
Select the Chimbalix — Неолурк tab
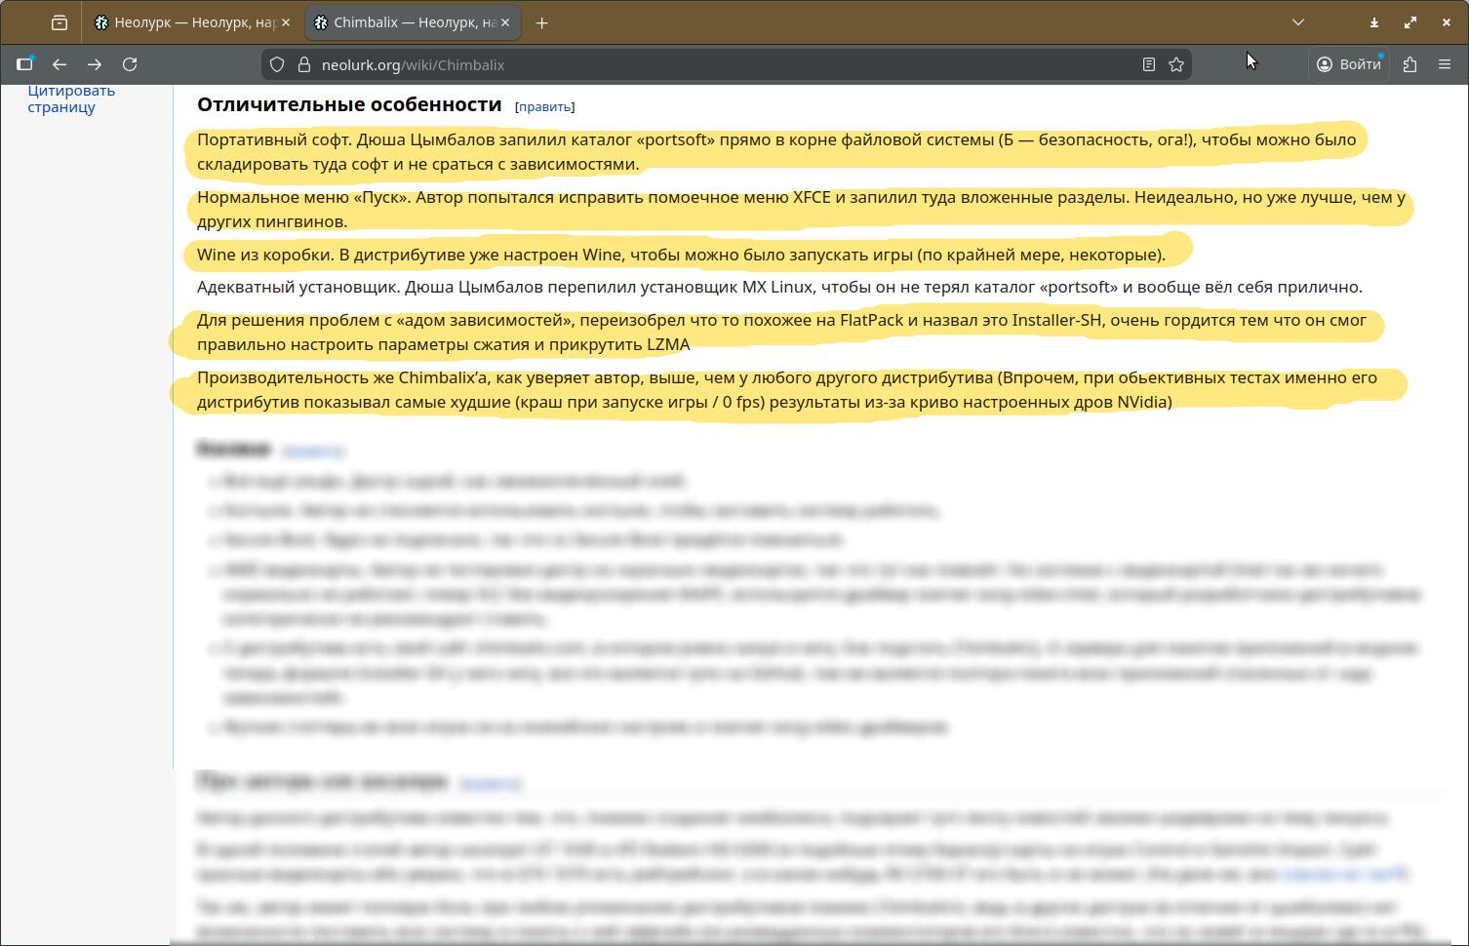pyautogui.click(x=414, y=22)
